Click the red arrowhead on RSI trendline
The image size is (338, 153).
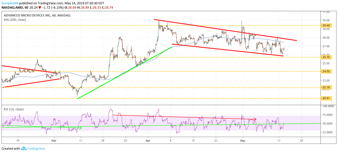(x=255, y=119)
